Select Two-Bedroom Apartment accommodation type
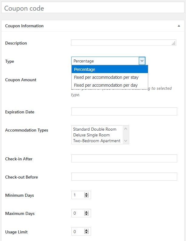The height and width of the screenshot is (241, 186). [97, 141]
